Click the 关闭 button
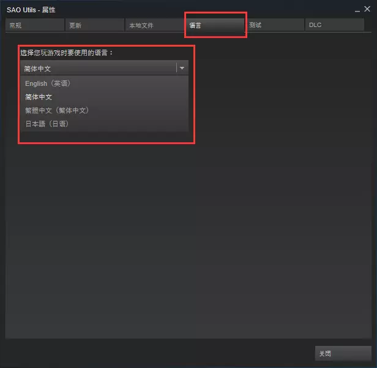Screen dimensions: 377x368 tap(343, 353)
